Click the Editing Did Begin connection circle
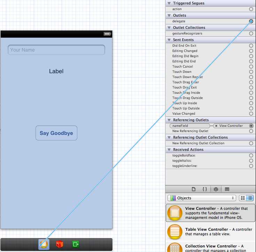The height and width of the screenshot is (252, 256). point(251,56)
